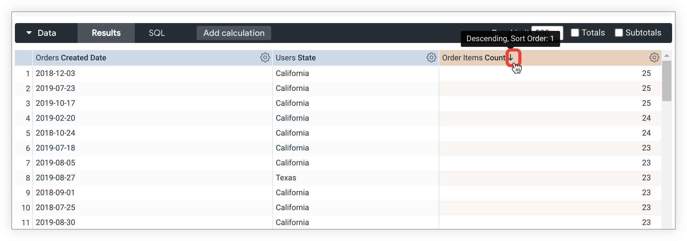
Task: Open gear menu for Order Items Count column
Action: pyautogui.click(x=654, y=57)
